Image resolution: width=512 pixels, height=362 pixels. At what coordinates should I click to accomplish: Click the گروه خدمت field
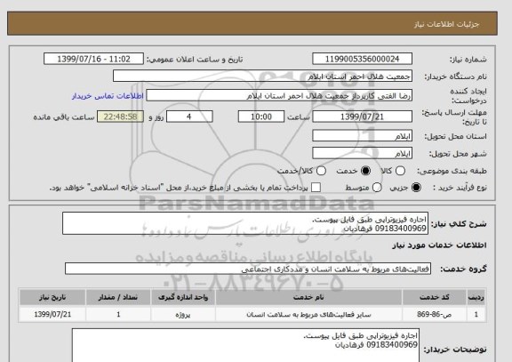[248, 269]
